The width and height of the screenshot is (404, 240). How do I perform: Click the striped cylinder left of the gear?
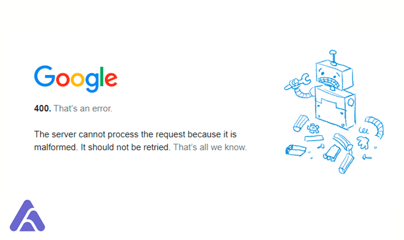coord(300,123)
